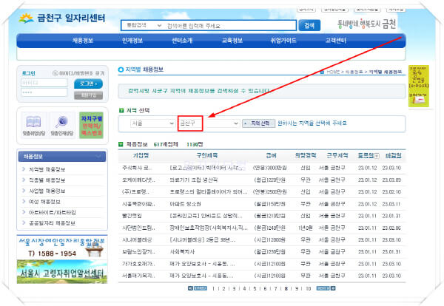Open job listing 의료기기 조립 생산직
Image resolution: width=444 pixels, height=306 pixels.
(193, 180)
